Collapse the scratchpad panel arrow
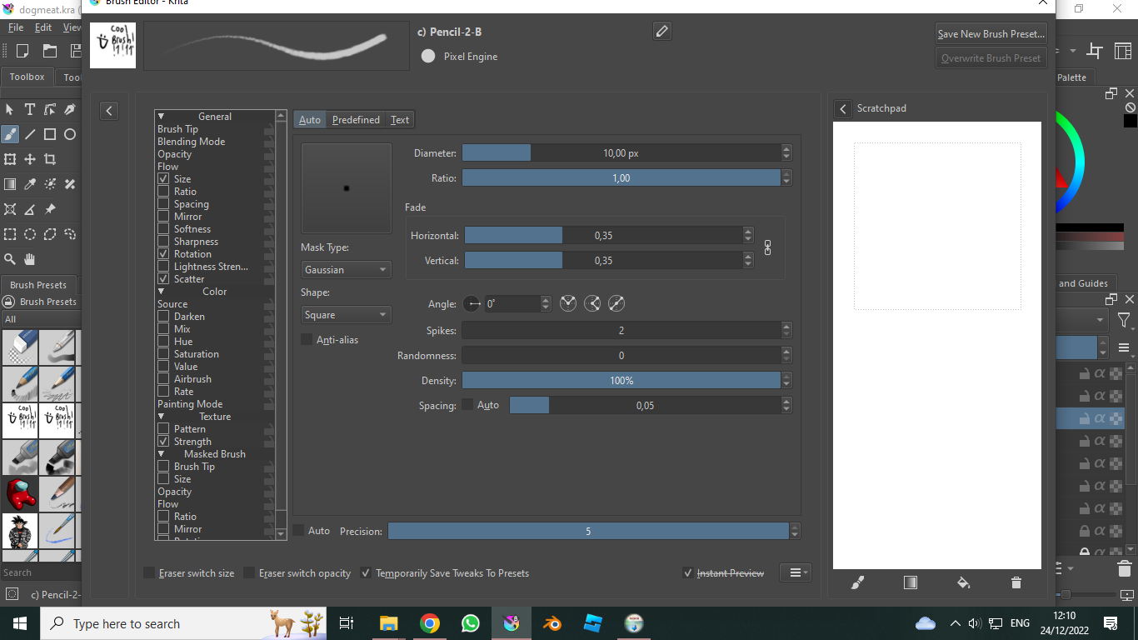The height and width of the screenshot is (640, 1138). click(843, 109)
